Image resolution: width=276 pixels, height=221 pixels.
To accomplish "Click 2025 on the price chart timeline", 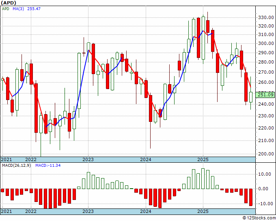I will 203,159.
